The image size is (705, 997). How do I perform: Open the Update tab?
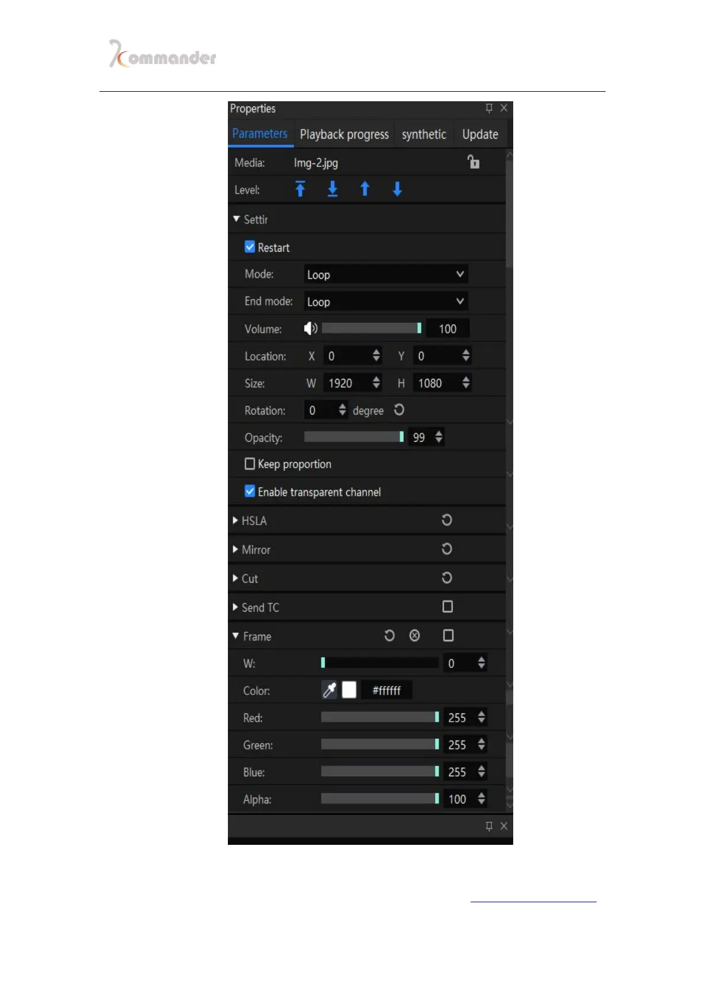click(480, 134)
